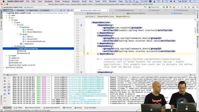
Task: Click make project build icon
Action: tap(145, 7)
